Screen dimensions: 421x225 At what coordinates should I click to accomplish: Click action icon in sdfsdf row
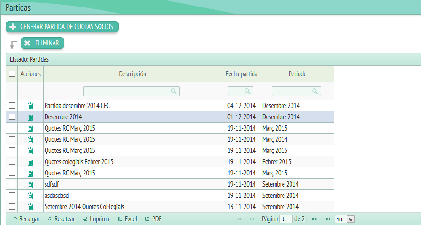point(31,184)
